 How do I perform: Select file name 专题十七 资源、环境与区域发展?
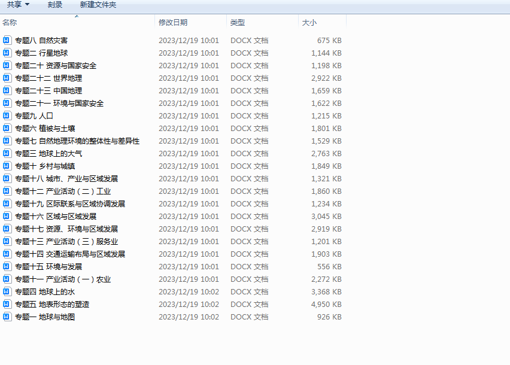(66, 229)
